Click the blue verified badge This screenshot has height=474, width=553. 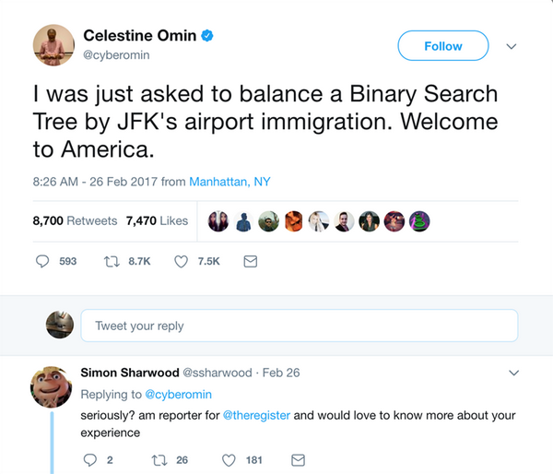[208, 36]
